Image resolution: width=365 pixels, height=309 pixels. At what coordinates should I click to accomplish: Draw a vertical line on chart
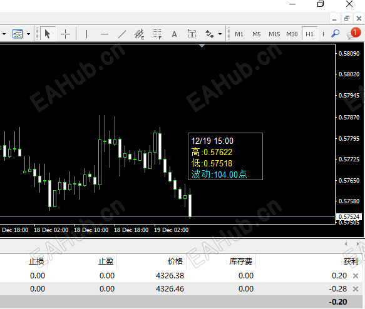(86, 34)
